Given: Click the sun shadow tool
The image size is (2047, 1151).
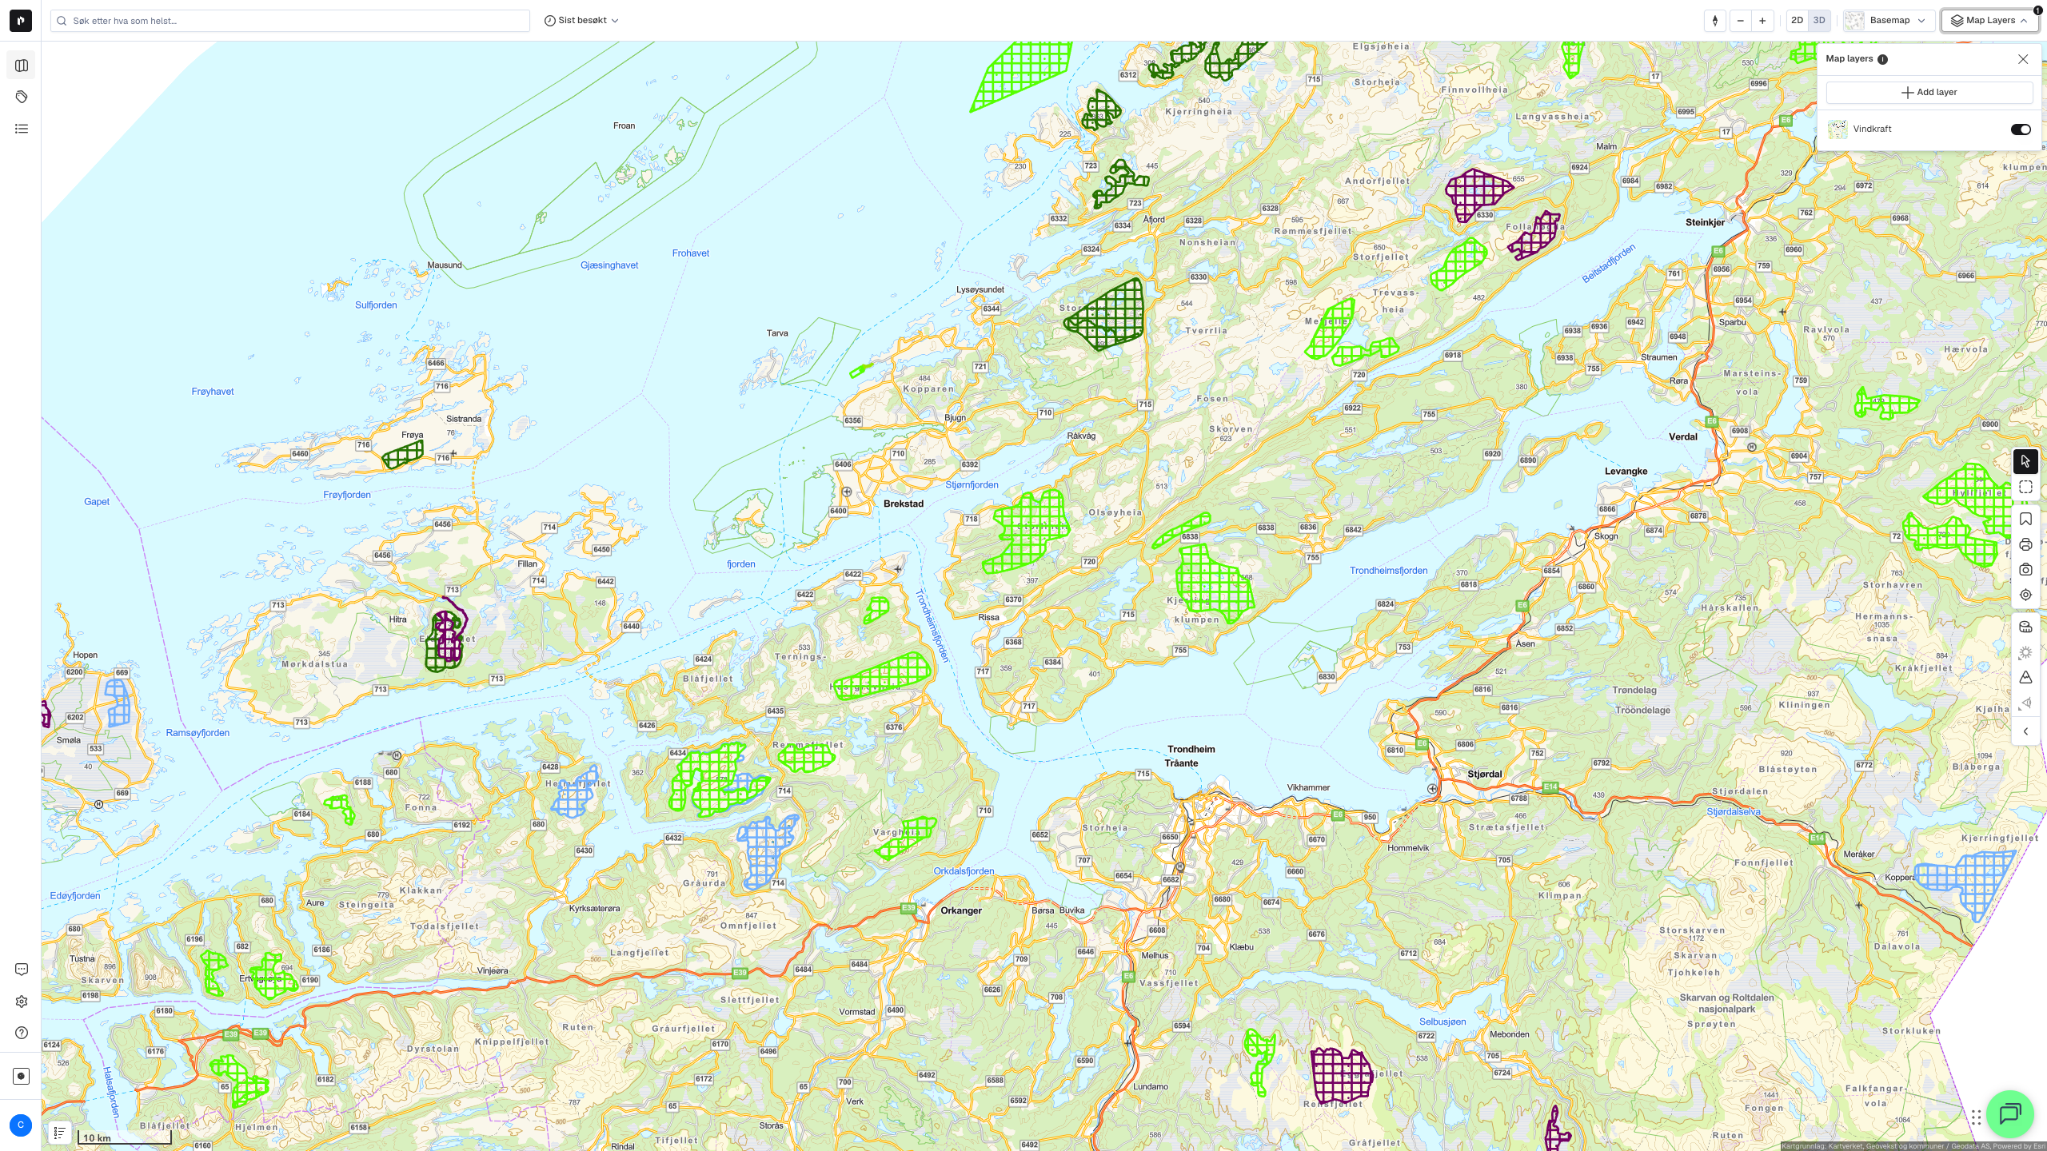Looking at the screenshot, I should pos(2025,653).
